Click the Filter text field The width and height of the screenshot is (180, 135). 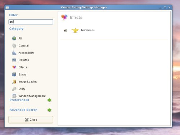pyautogui.click(x=31, y=22)
